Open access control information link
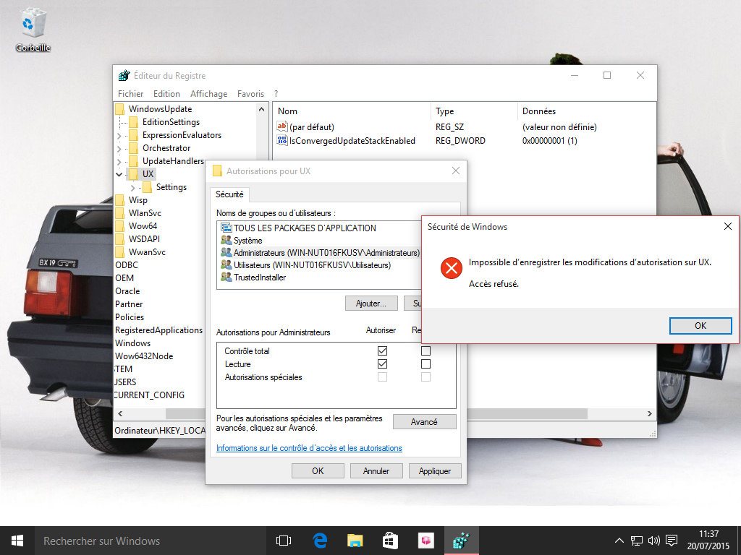The height and width of the screenshot is (555, 741). (309, 448)
